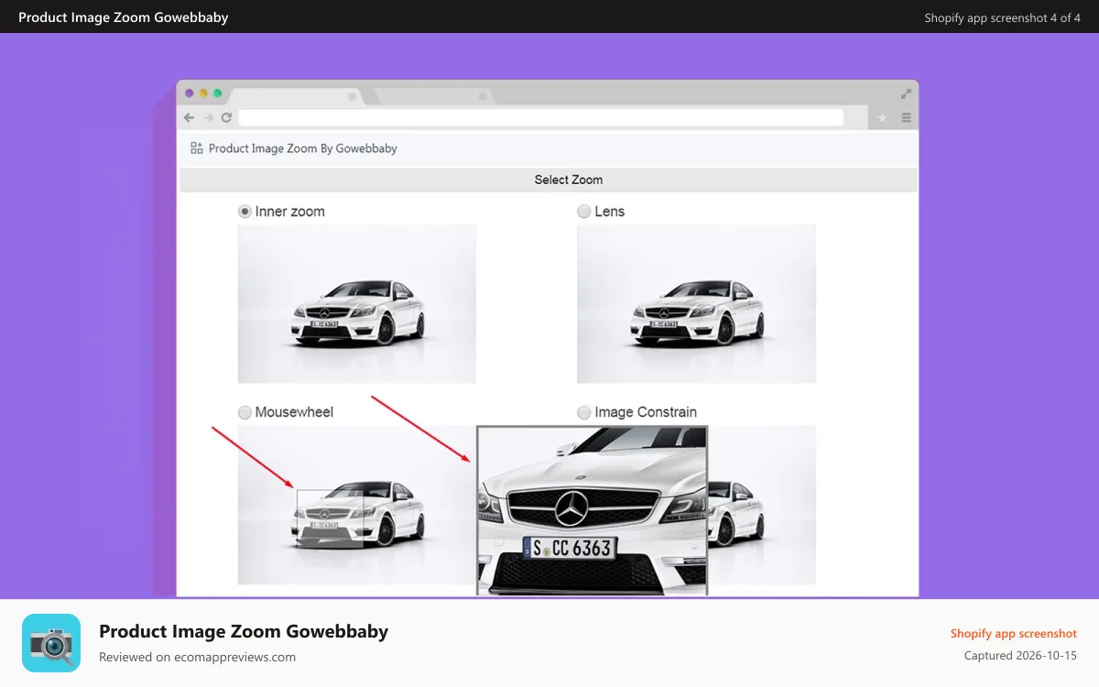Bookmark page with the star icon

pyautogui.click(x=883, y=118)
